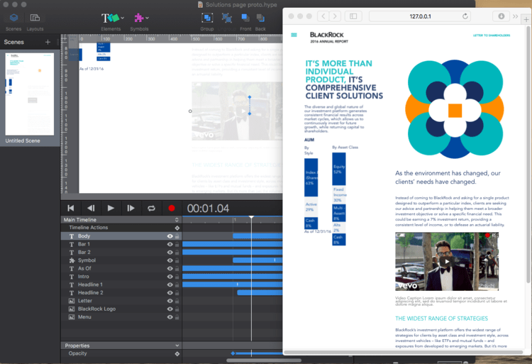Select the Body layer row

[121, 236]
